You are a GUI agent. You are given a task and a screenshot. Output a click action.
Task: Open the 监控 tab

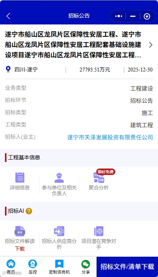[x=33, y=267]
